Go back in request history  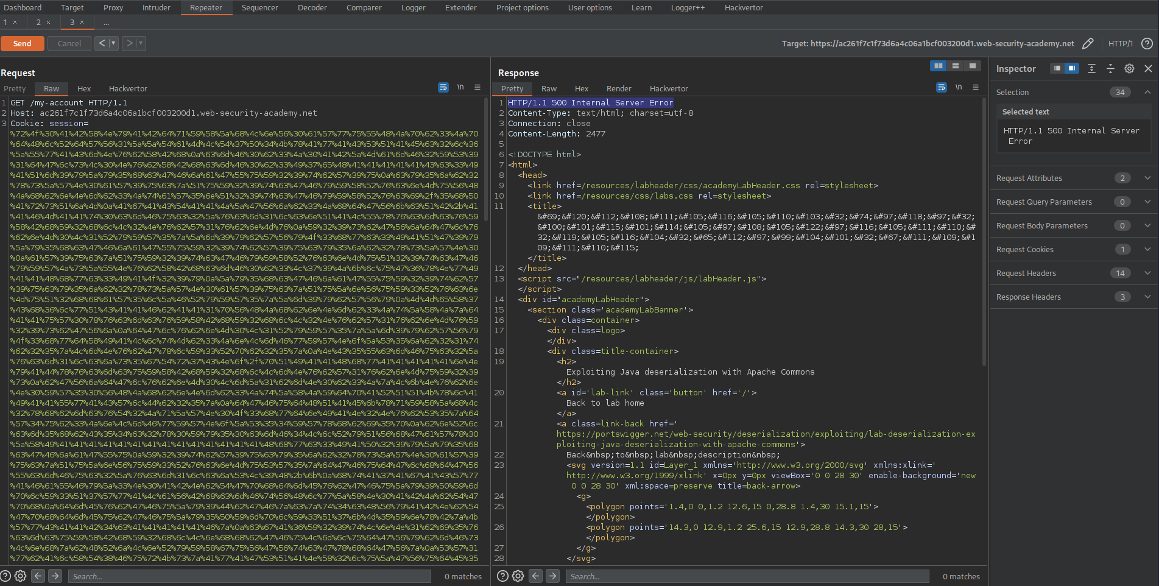click(102, 43)
